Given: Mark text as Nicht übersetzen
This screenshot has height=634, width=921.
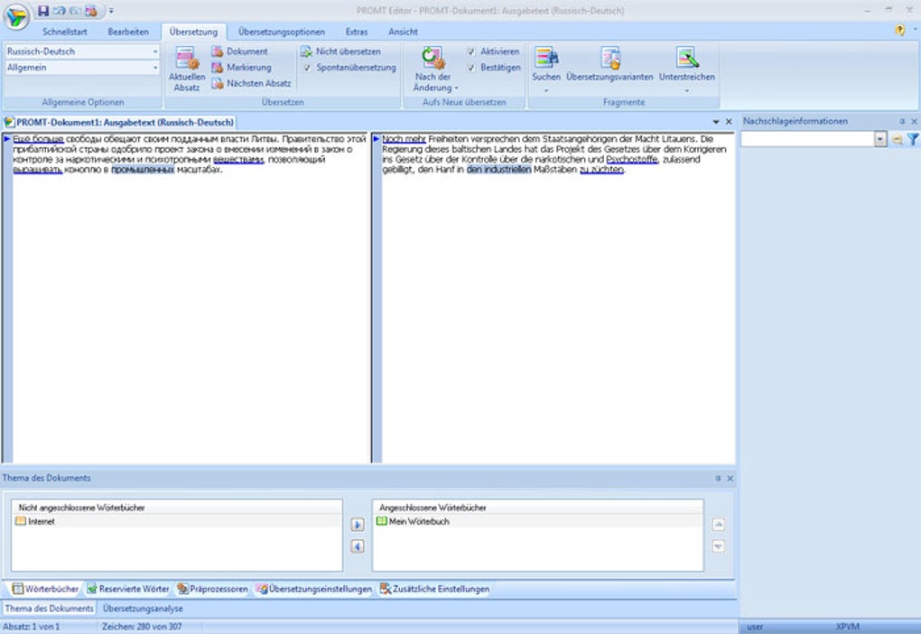Looking at the screenshot, I should click(340, 51).
